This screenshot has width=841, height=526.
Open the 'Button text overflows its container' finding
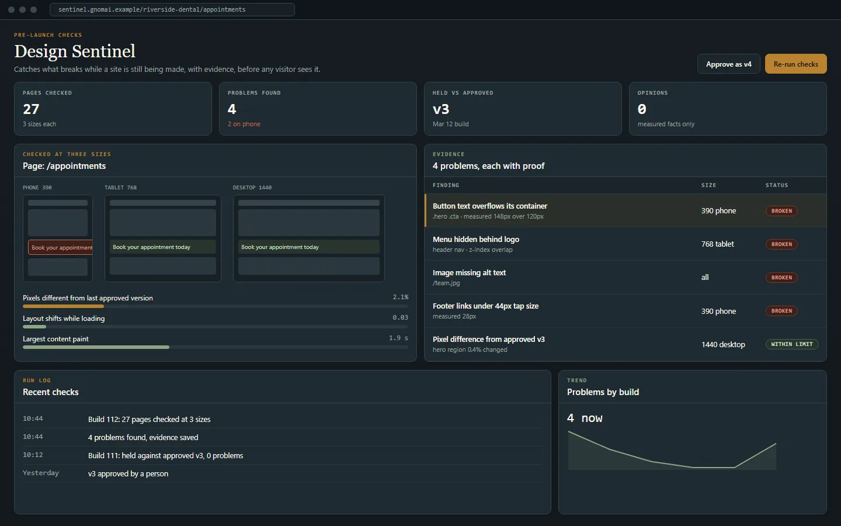625,210
